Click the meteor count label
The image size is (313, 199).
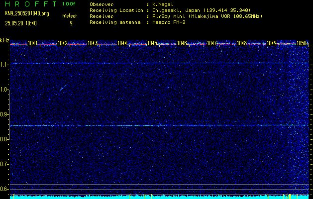point(70,16)
